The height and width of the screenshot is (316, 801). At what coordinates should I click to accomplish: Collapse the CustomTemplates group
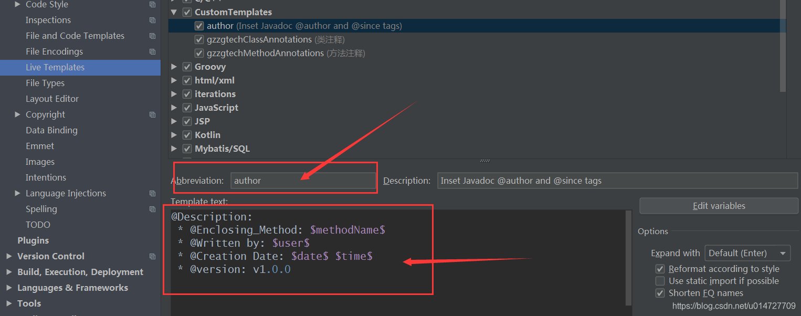[174, 12]
